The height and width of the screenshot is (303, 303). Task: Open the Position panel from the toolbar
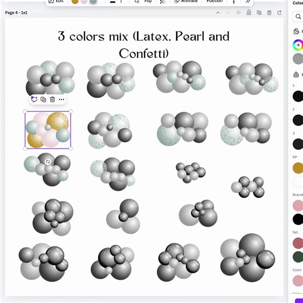(x=214, y=1)
